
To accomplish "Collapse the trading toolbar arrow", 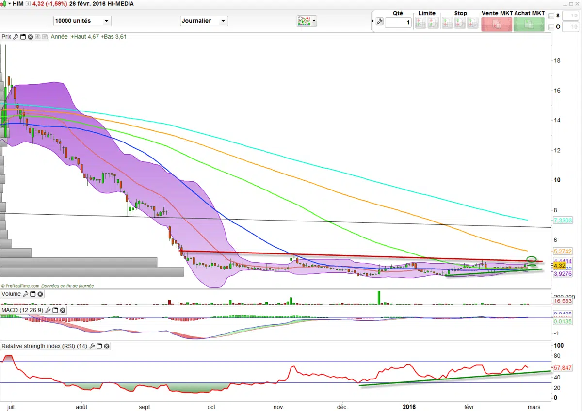I will pyautogui.click(x=372, y=22).
